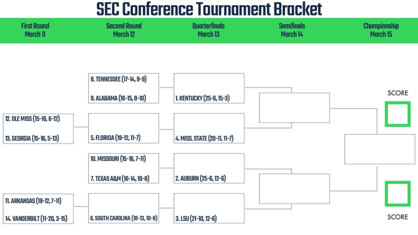Select 2. Auburn in the quarterfinals
Image resolution: width=418 pixels, height=235 pixels.
(x=200, y=179)
